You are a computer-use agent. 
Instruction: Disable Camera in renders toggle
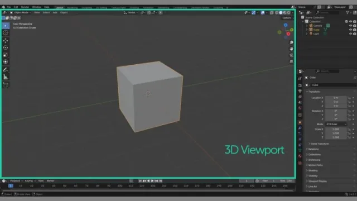355,26
